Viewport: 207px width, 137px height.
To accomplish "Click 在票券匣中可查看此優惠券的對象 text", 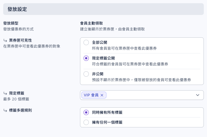I will tap(32, 46).
